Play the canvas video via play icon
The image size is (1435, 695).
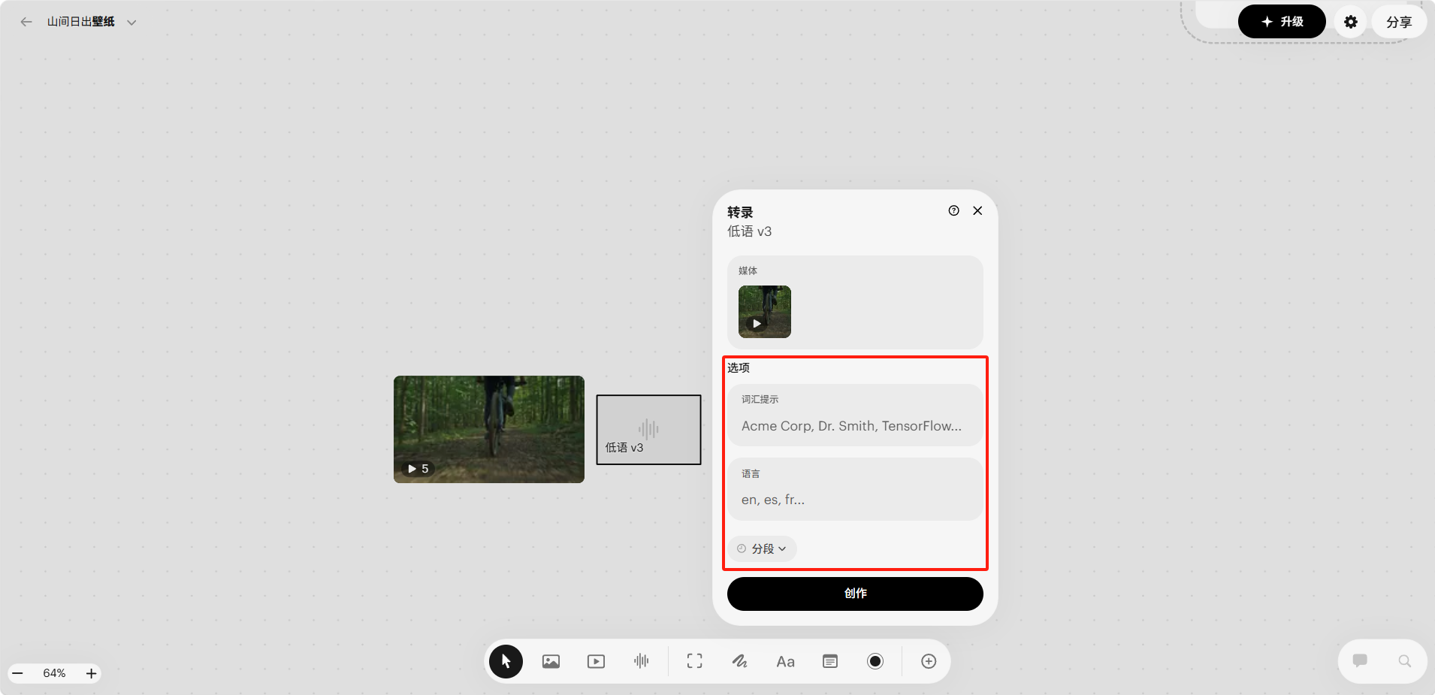[x=412, y=468]
